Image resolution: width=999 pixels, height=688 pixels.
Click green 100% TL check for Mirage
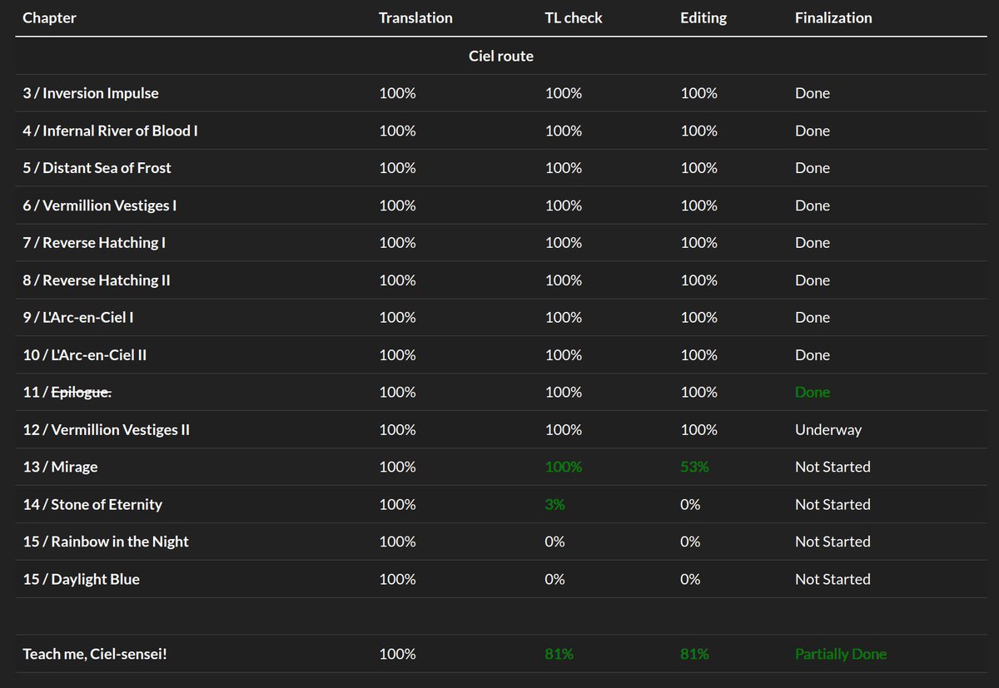pyautogui.click(x=564, y=468)
